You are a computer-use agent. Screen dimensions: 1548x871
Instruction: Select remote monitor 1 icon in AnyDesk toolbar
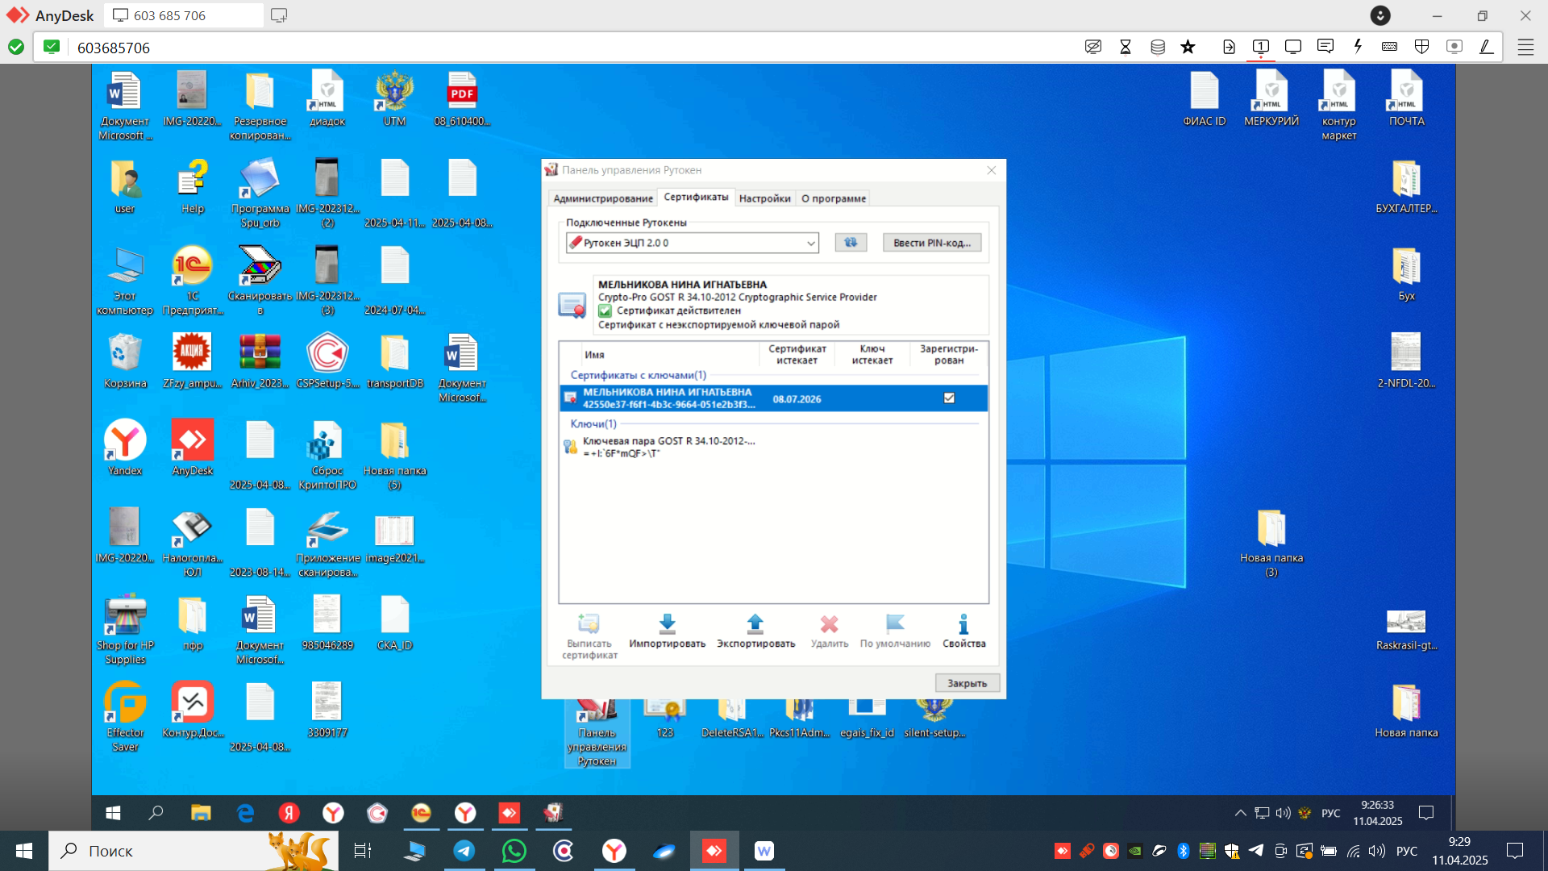click(1261, 47)
